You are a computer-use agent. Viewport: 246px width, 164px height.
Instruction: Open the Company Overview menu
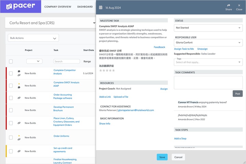[x=58, y=7]
